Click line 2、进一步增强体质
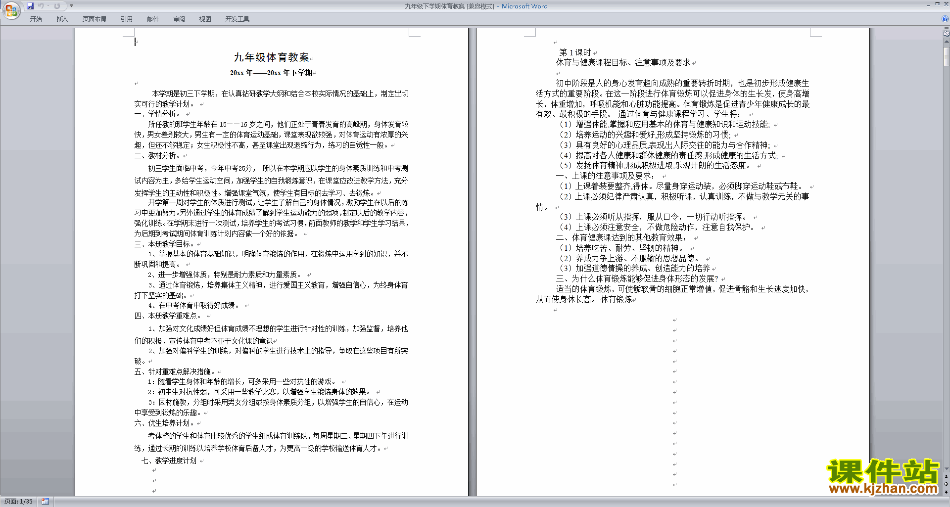This screenshot has width=950, height=507. (225, 275)
